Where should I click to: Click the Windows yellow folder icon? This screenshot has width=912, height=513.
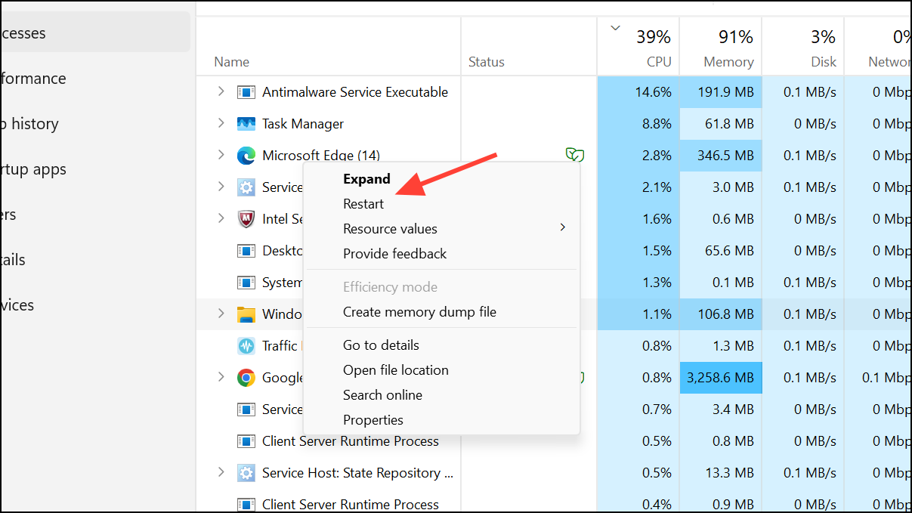246,314
